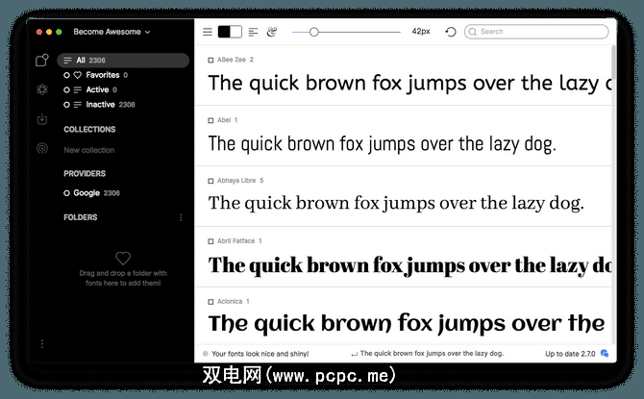Screen dimensions: 644x399
Task: Click the hamburger list view icon in the toolbar
Action: point(207,32)
